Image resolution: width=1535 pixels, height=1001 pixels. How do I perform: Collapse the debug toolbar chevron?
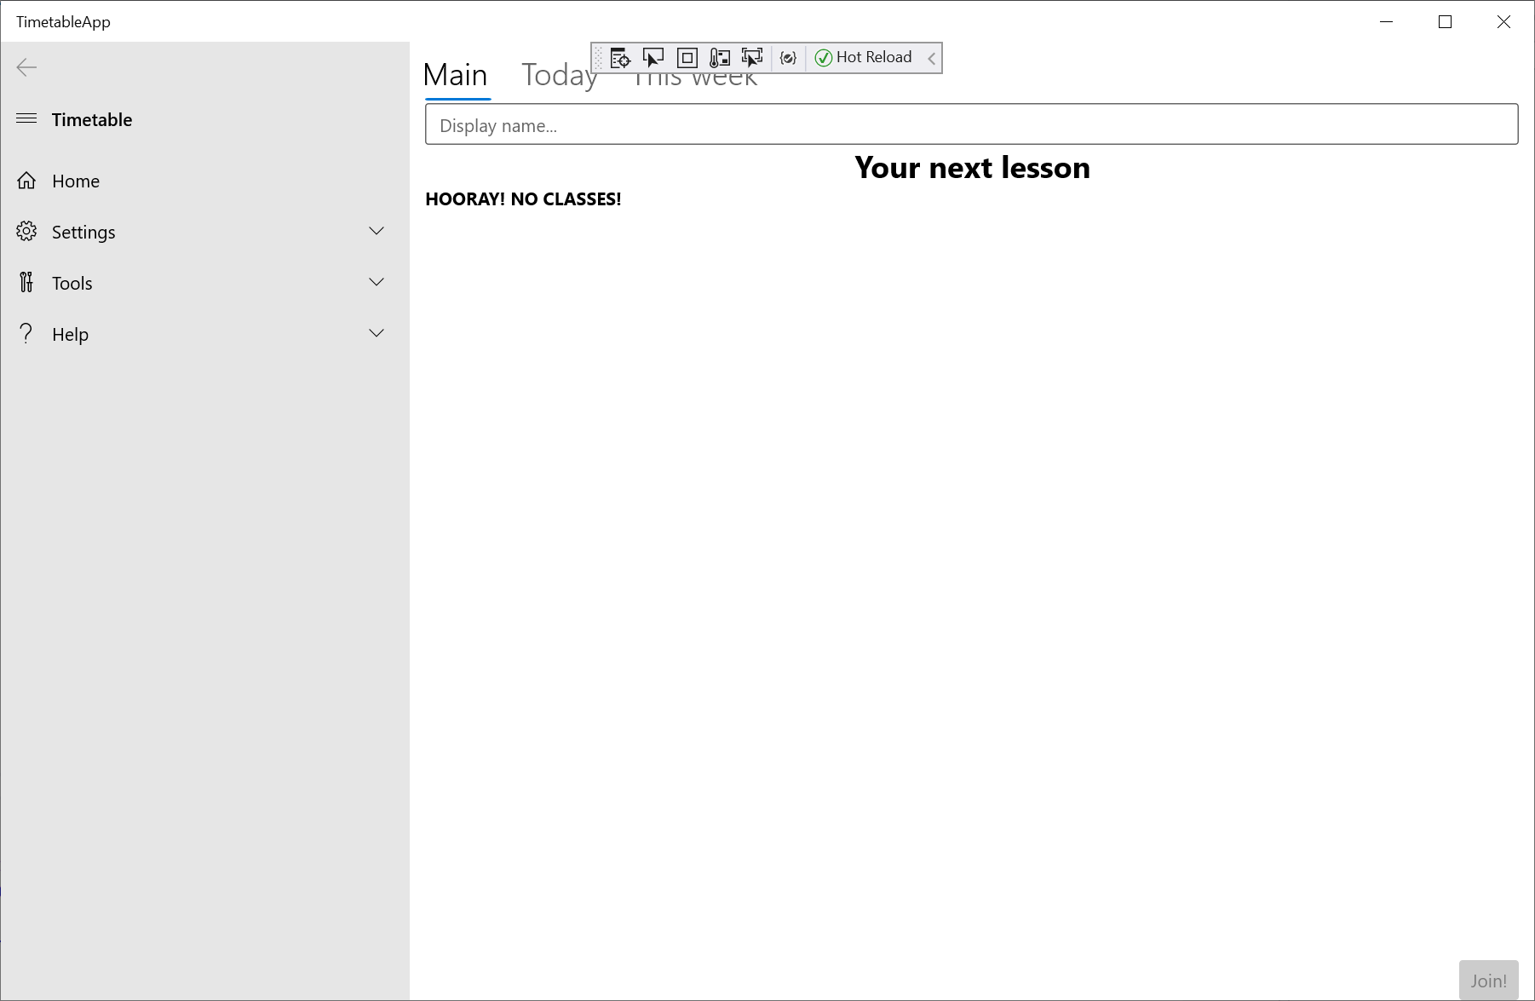point(932,58)
